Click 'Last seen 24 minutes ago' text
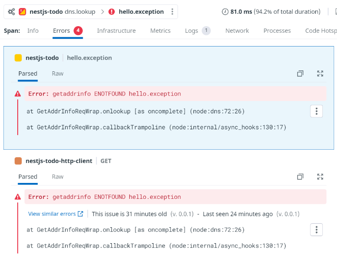337x260 pixels. [x=238, y=214]
